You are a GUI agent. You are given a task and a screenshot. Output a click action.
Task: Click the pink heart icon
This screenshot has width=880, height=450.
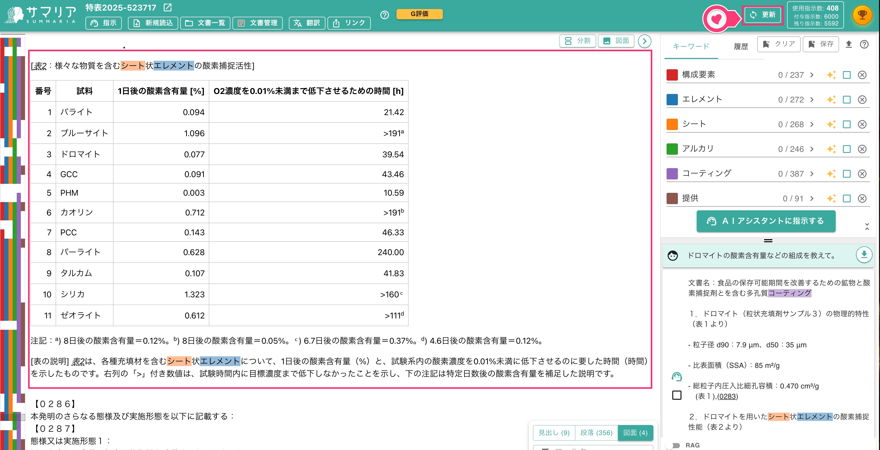tap(716, 19)
